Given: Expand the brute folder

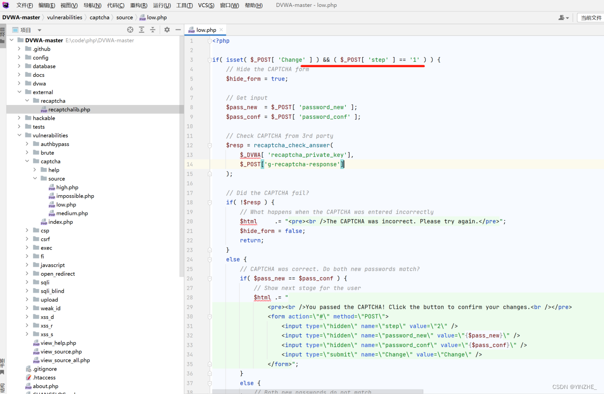Looking at the screenshot, I should coord(27,153).
